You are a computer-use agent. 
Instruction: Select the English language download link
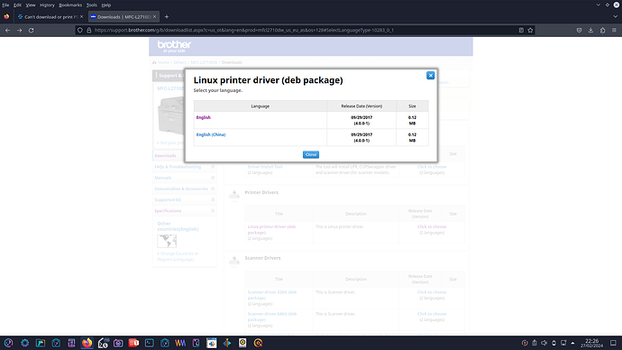pos(204,117)
